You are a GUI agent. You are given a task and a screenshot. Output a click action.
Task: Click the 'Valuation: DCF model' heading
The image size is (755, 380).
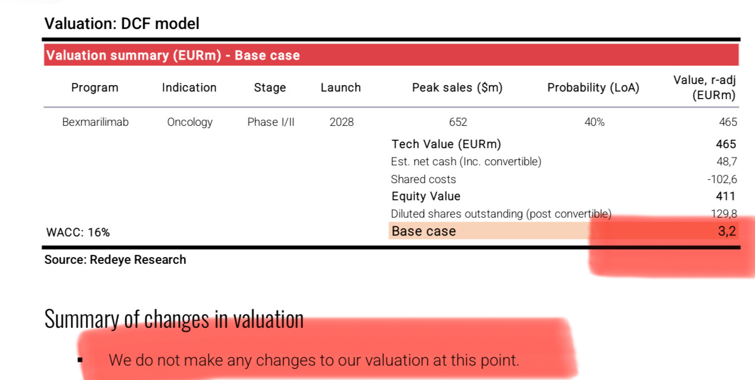tap(121, 23)
